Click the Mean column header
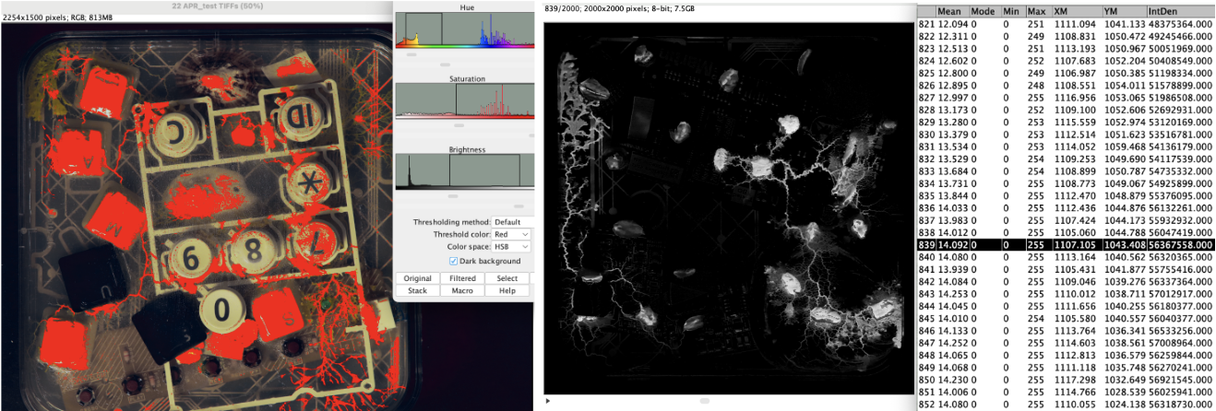Image resolution: width=1216 pixels, height=411 pixels. click(949, 9)
